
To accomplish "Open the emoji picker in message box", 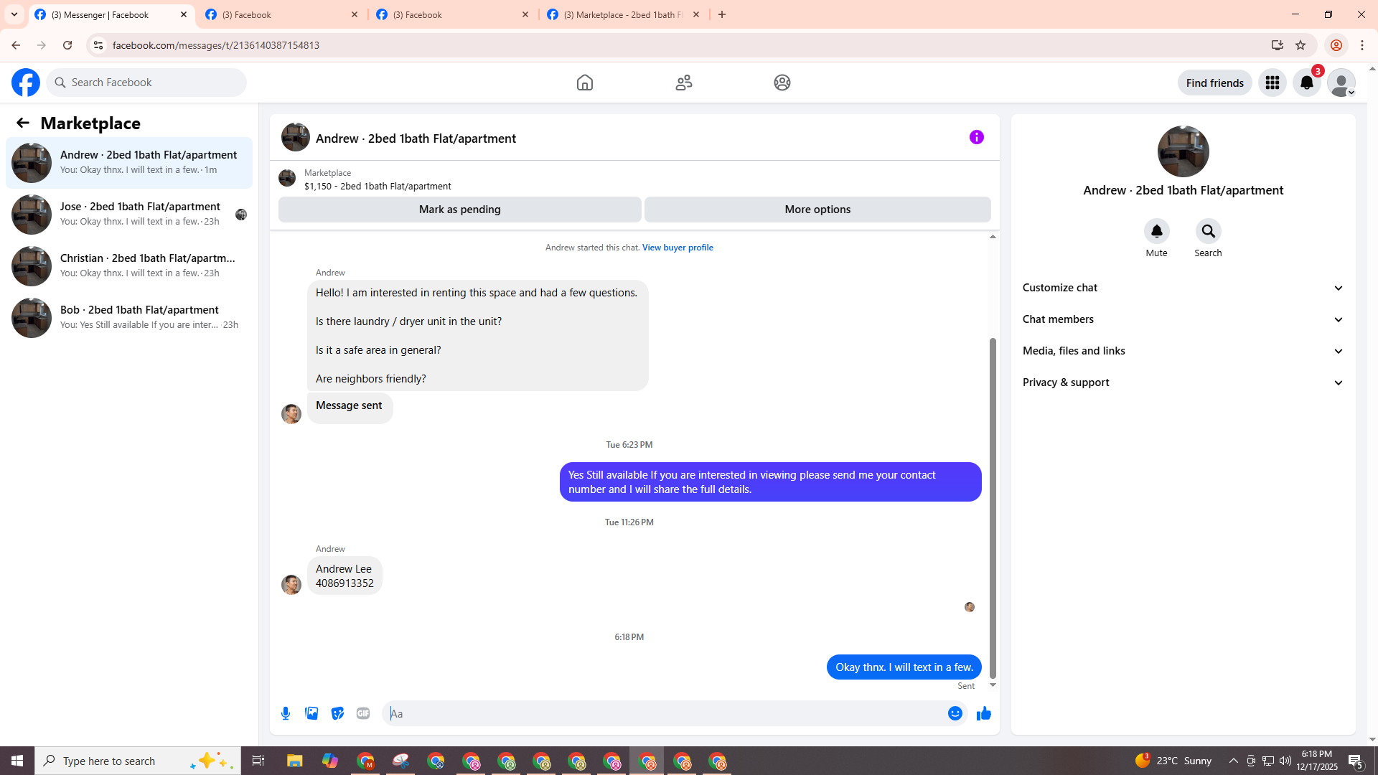I will [x=955, y=713].
